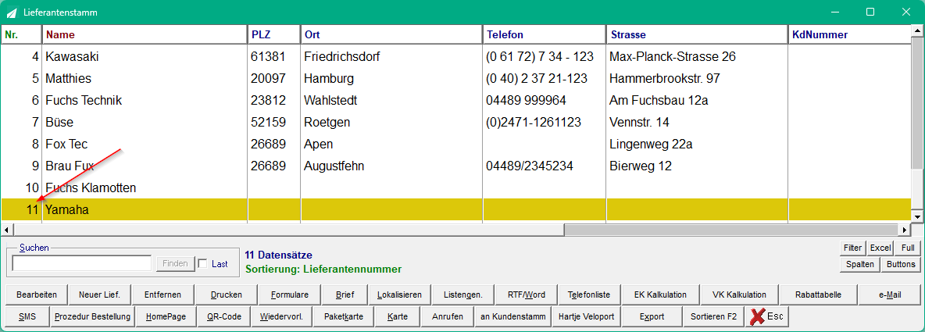
Task: Click the red X Esc button
Action: (x=766, y=316)
